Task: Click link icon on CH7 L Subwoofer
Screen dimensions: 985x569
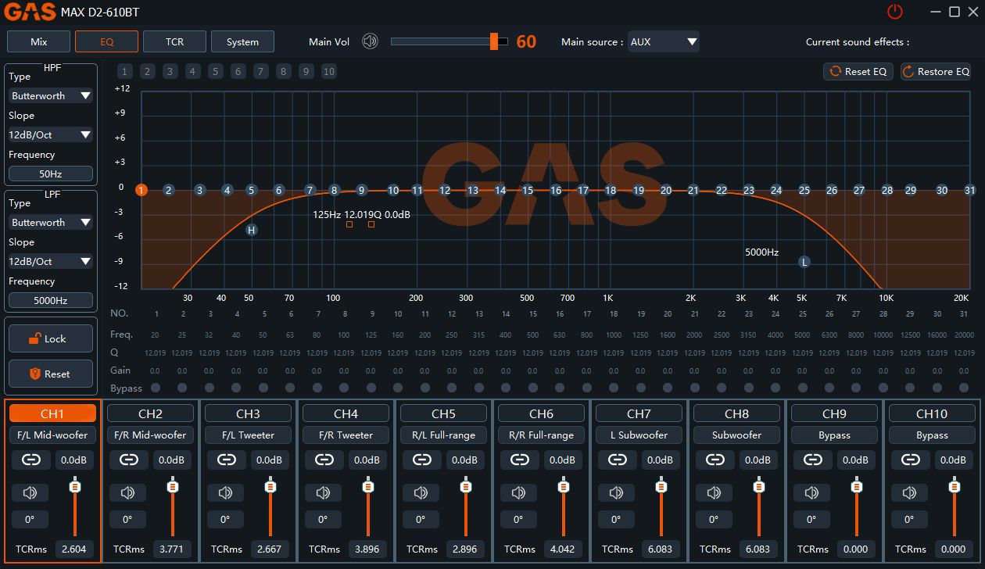Action: (617, 460)
